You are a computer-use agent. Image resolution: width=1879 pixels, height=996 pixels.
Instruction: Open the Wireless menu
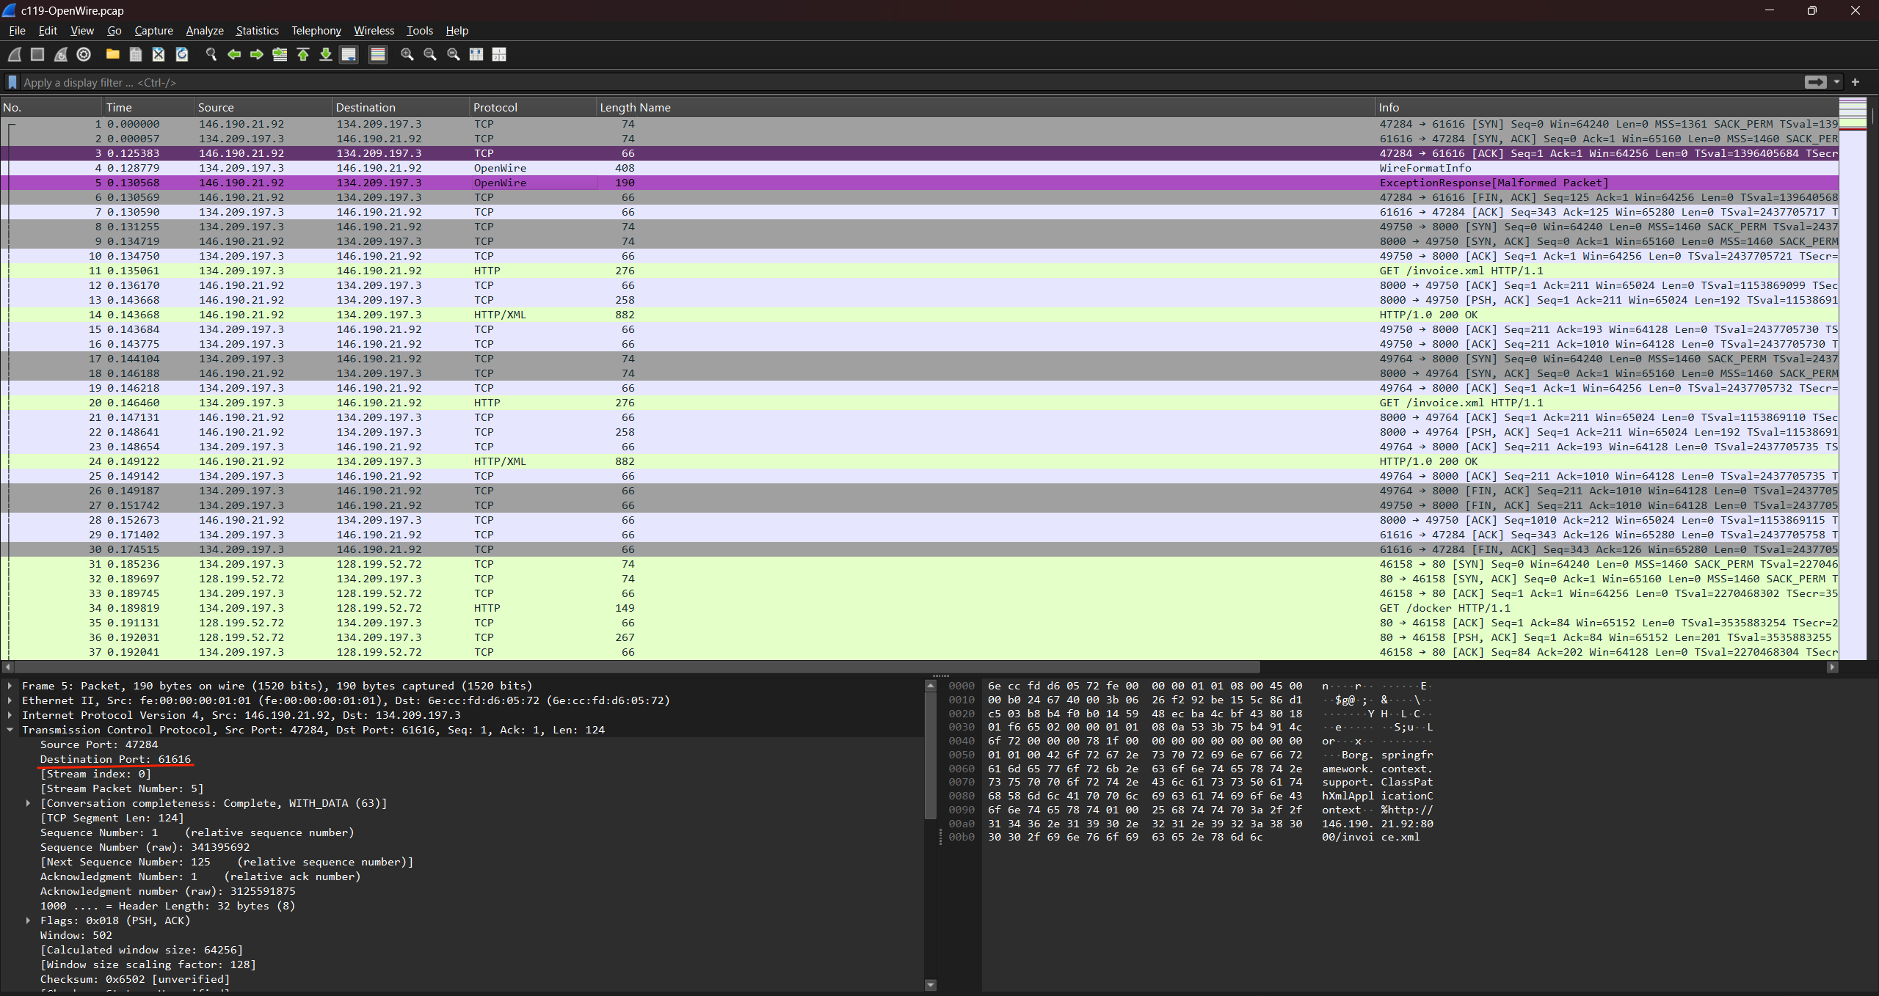coord(374,31)
